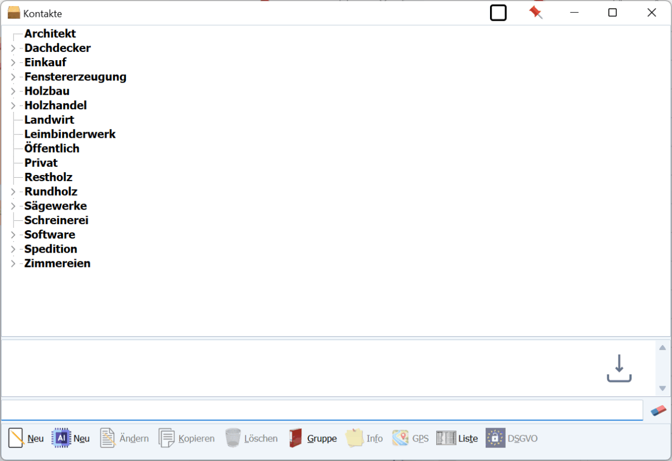Click the rounded square icon in title bar
The height and width of the screenshot is (461, 672).
498,13
